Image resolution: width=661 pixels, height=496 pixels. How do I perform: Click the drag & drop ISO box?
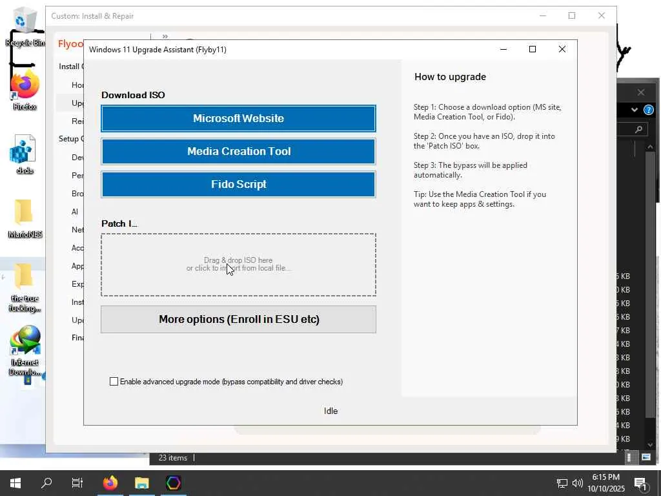[x=238, y=264]
